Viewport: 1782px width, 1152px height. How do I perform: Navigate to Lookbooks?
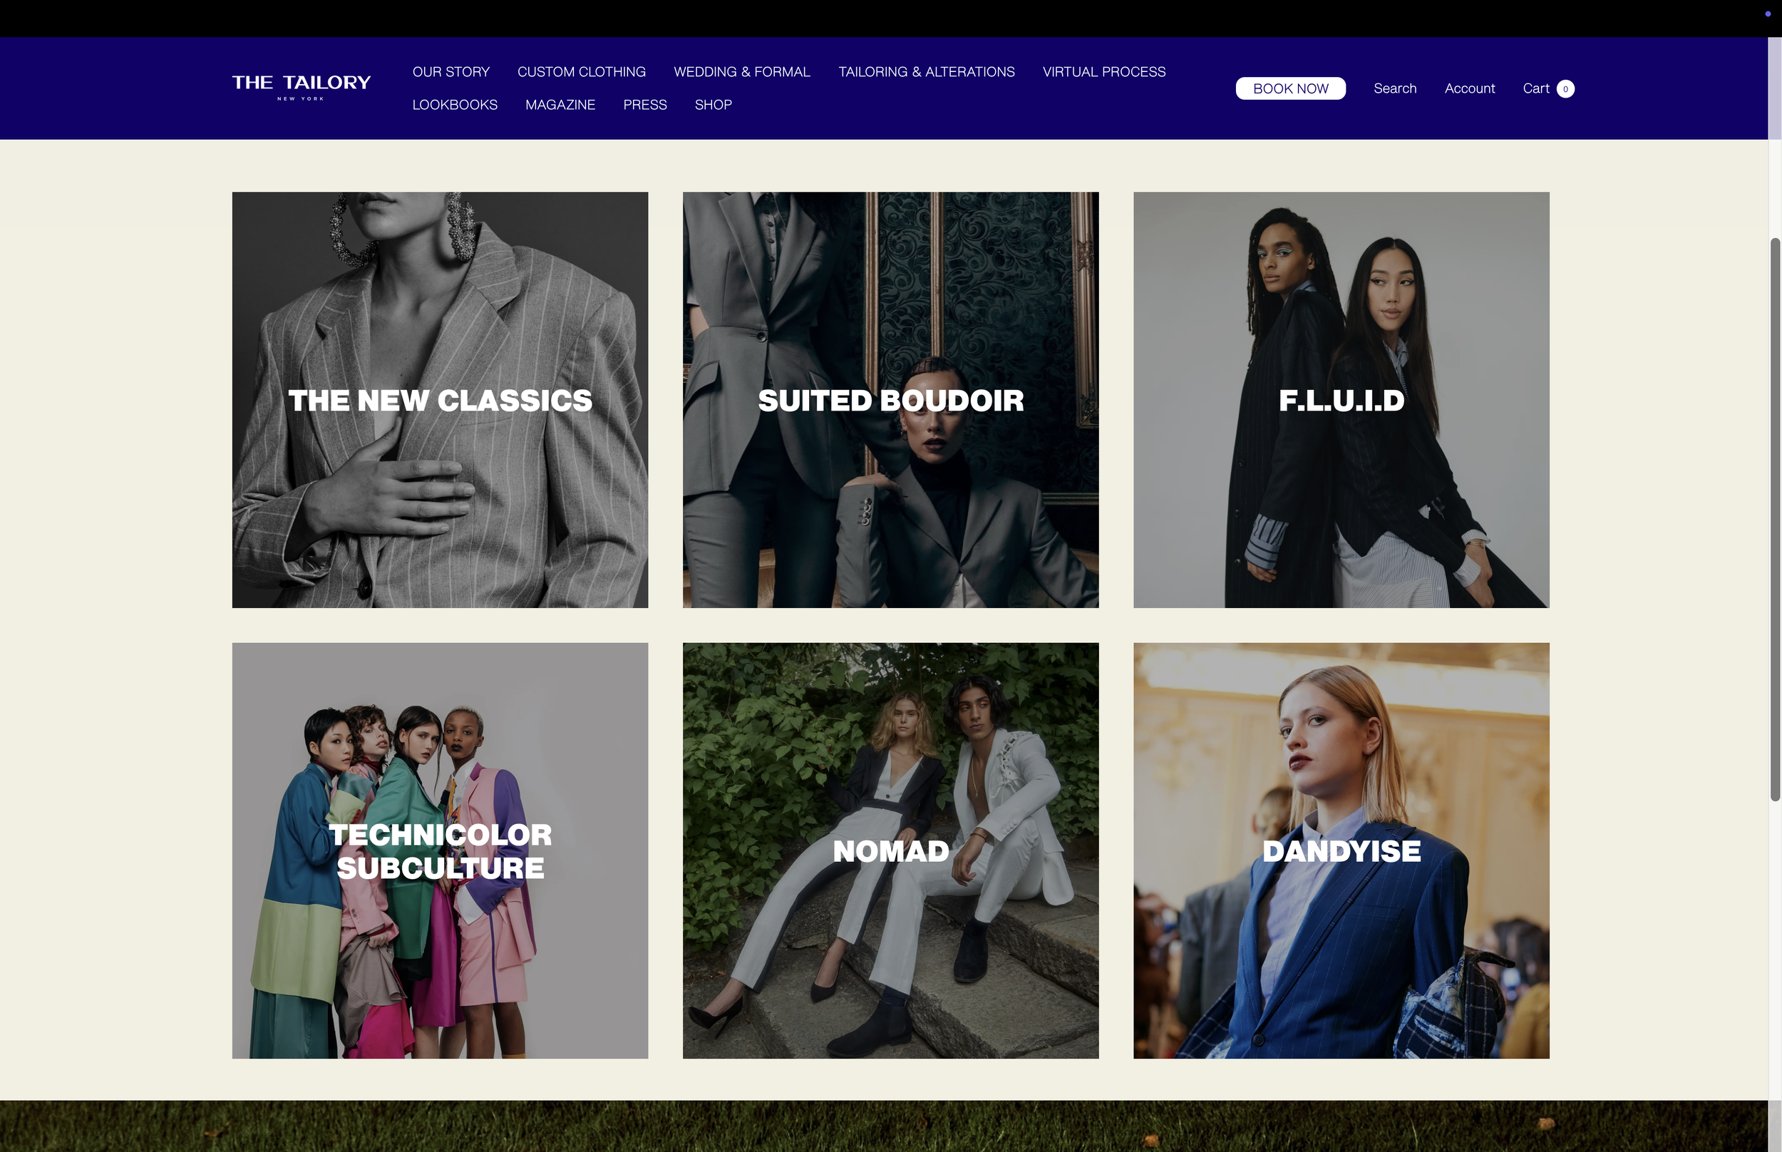455,105
